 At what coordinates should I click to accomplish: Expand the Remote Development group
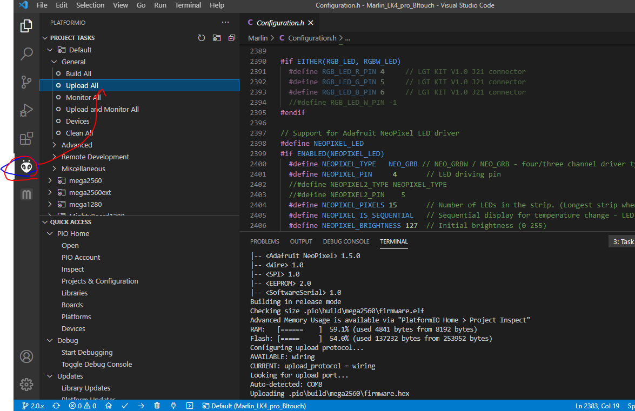pyautogui.click(x=54, y=157)
